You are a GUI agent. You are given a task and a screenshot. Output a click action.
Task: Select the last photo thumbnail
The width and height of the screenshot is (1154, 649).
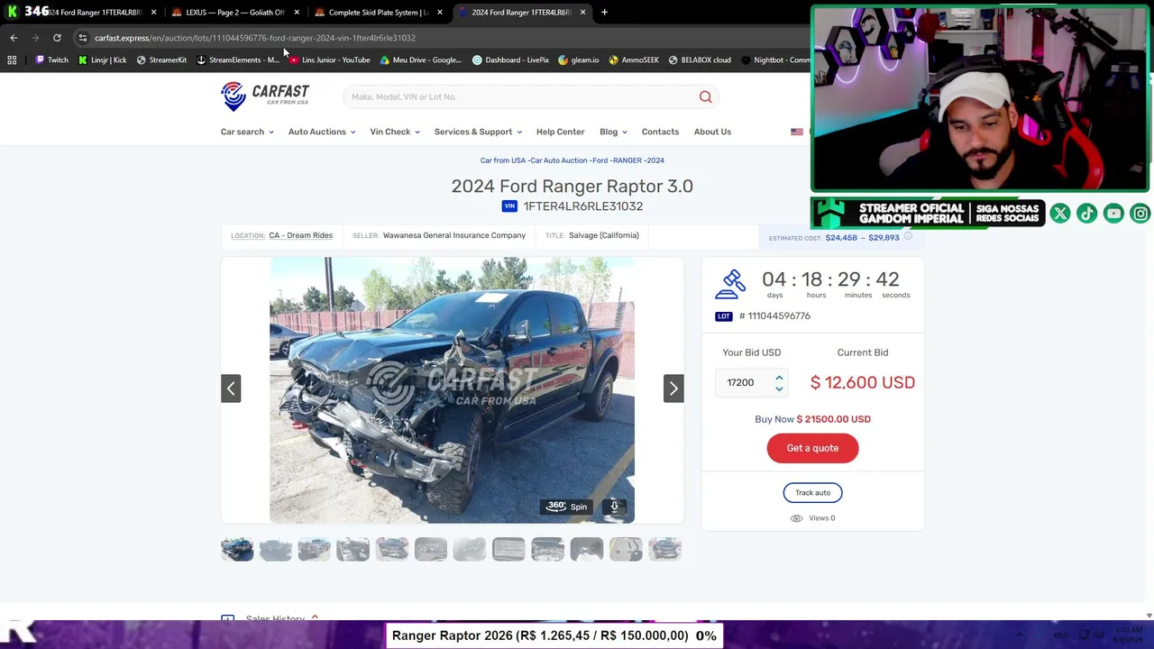(664, 549)
